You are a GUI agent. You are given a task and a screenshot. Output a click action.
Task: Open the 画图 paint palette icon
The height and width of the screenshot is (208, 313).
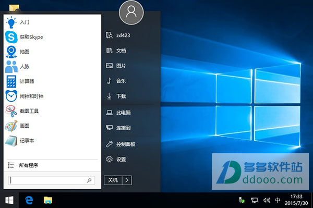(x=11, y=126)
